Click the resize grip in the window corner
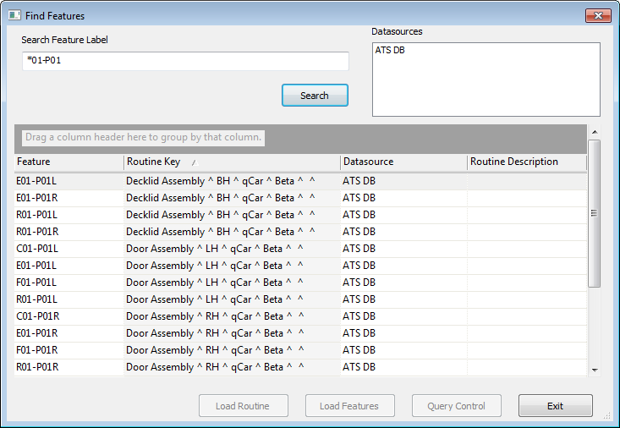Viewport: 620px width, 428px height. point(607,416)
